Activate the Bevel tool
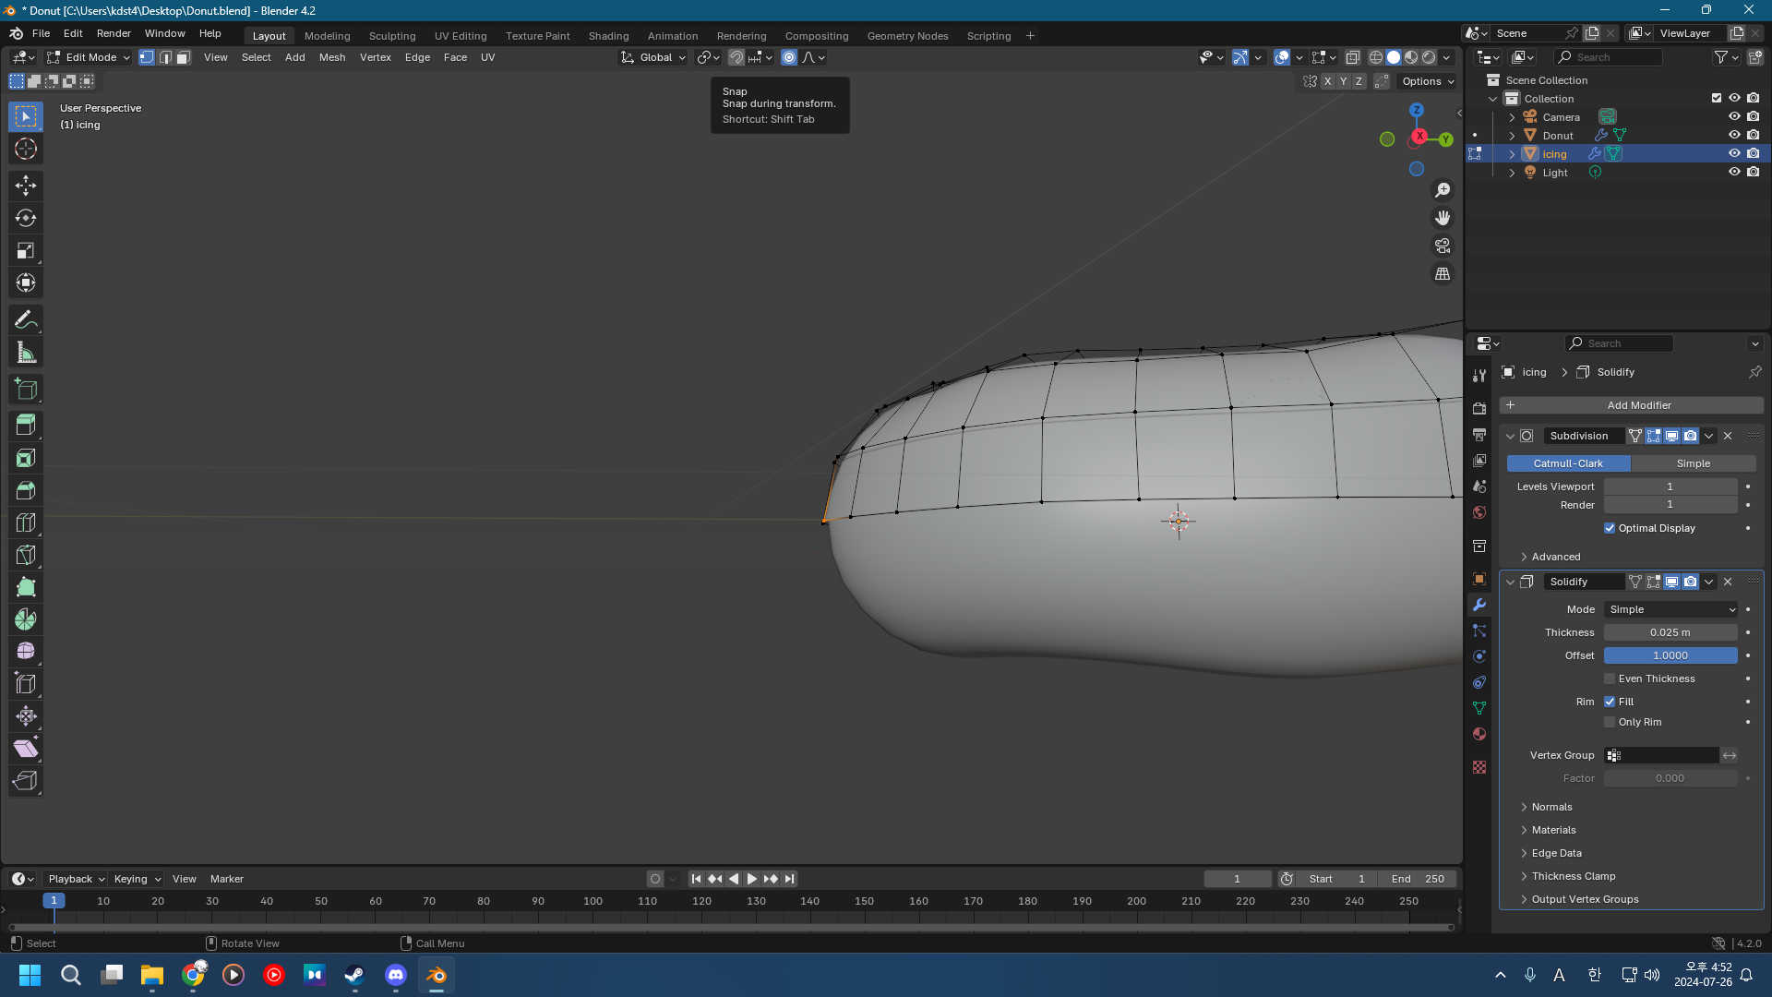Screen dimensions: 1772x997 pos(26,490)
